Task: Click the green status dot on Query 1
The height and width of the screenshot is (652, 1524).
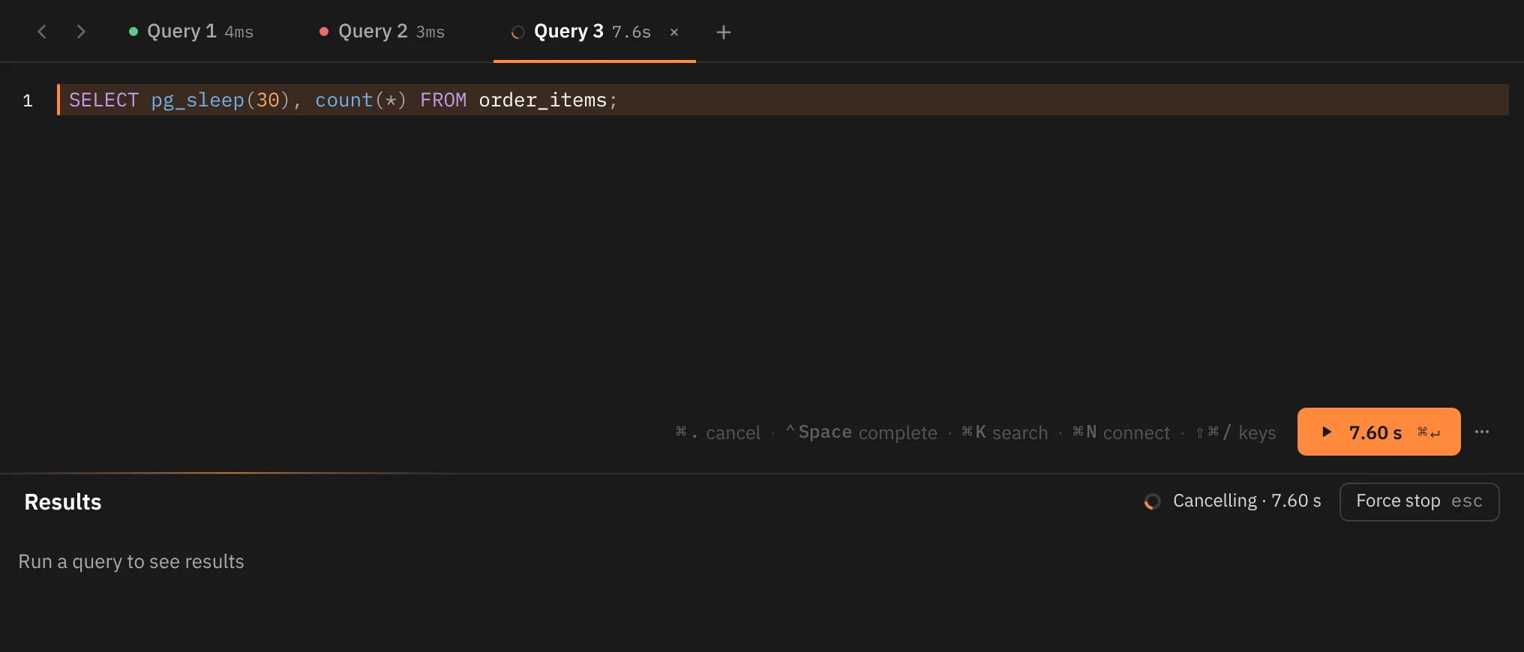Action: (x=133, y=31)
